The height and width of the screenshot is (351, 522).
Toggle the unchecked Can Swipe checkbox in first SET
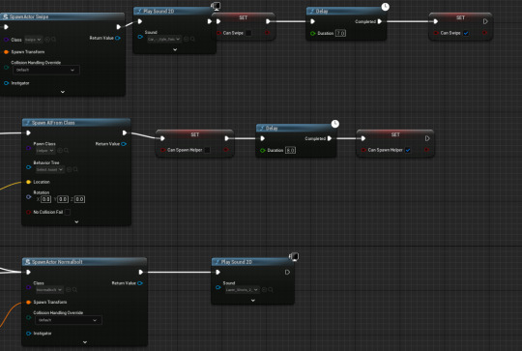click(248, 33)
